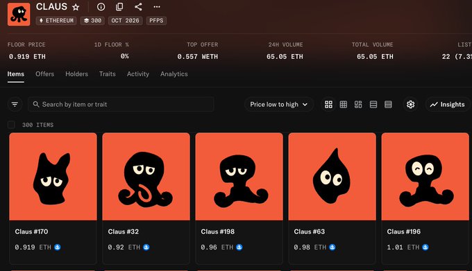Open the Insights panel

point(447,104)
